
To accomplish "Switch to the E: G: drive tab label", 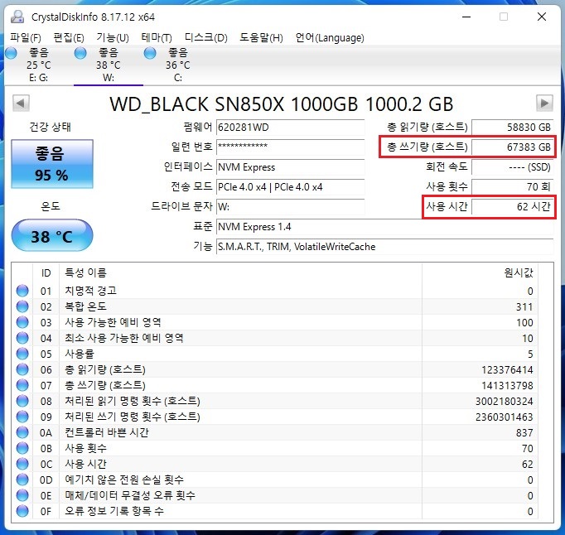I will pos(39,78).
